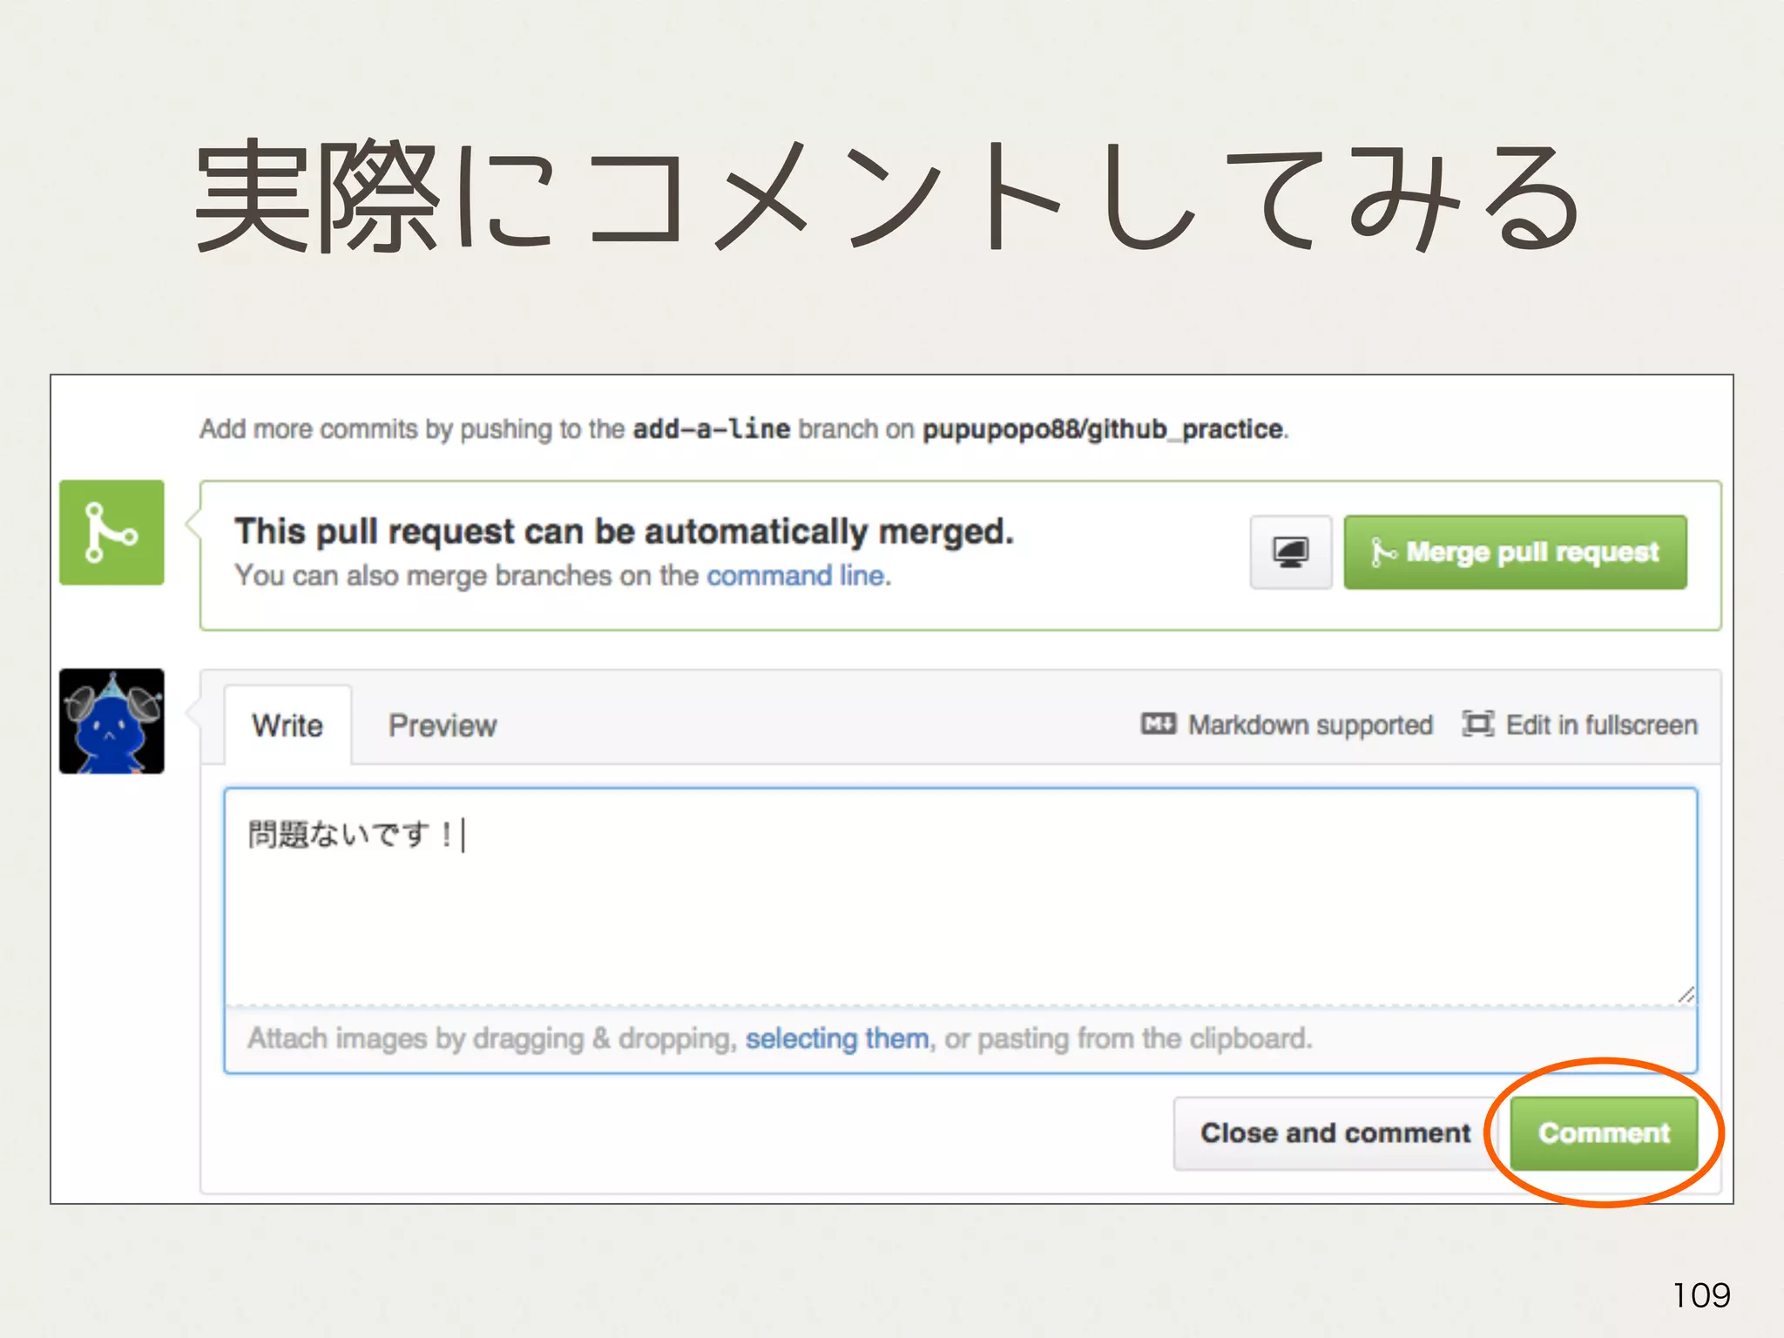
Task: Switch to the Write tab
Action: tap(287, 726)
